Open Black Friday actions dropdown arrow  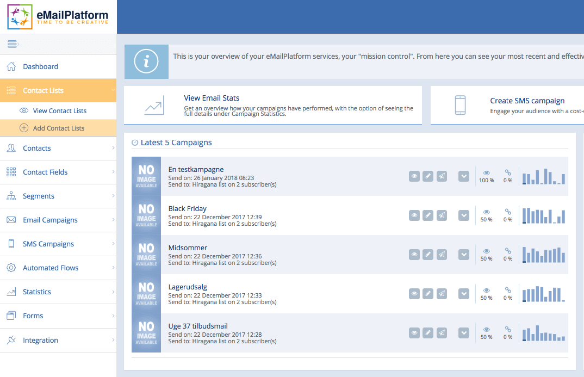[x=464, y=215]
